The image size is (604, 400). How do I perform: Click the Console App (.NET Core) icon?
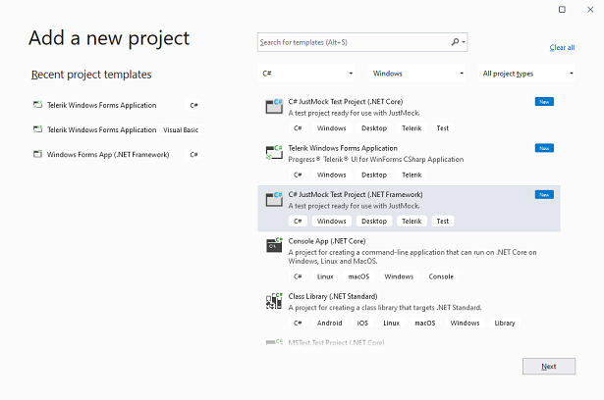pyautogui.click(x=274, y=246)
